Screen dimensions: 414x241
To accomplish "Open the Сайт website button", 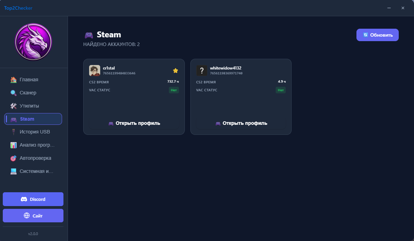I will (33, 216).
